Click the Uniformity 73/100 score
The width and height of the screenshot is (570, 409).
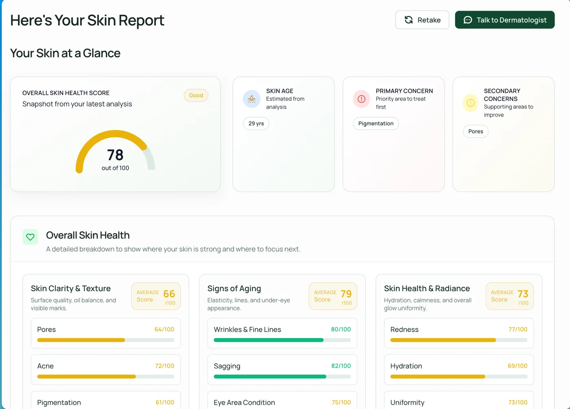coord(518,402)
